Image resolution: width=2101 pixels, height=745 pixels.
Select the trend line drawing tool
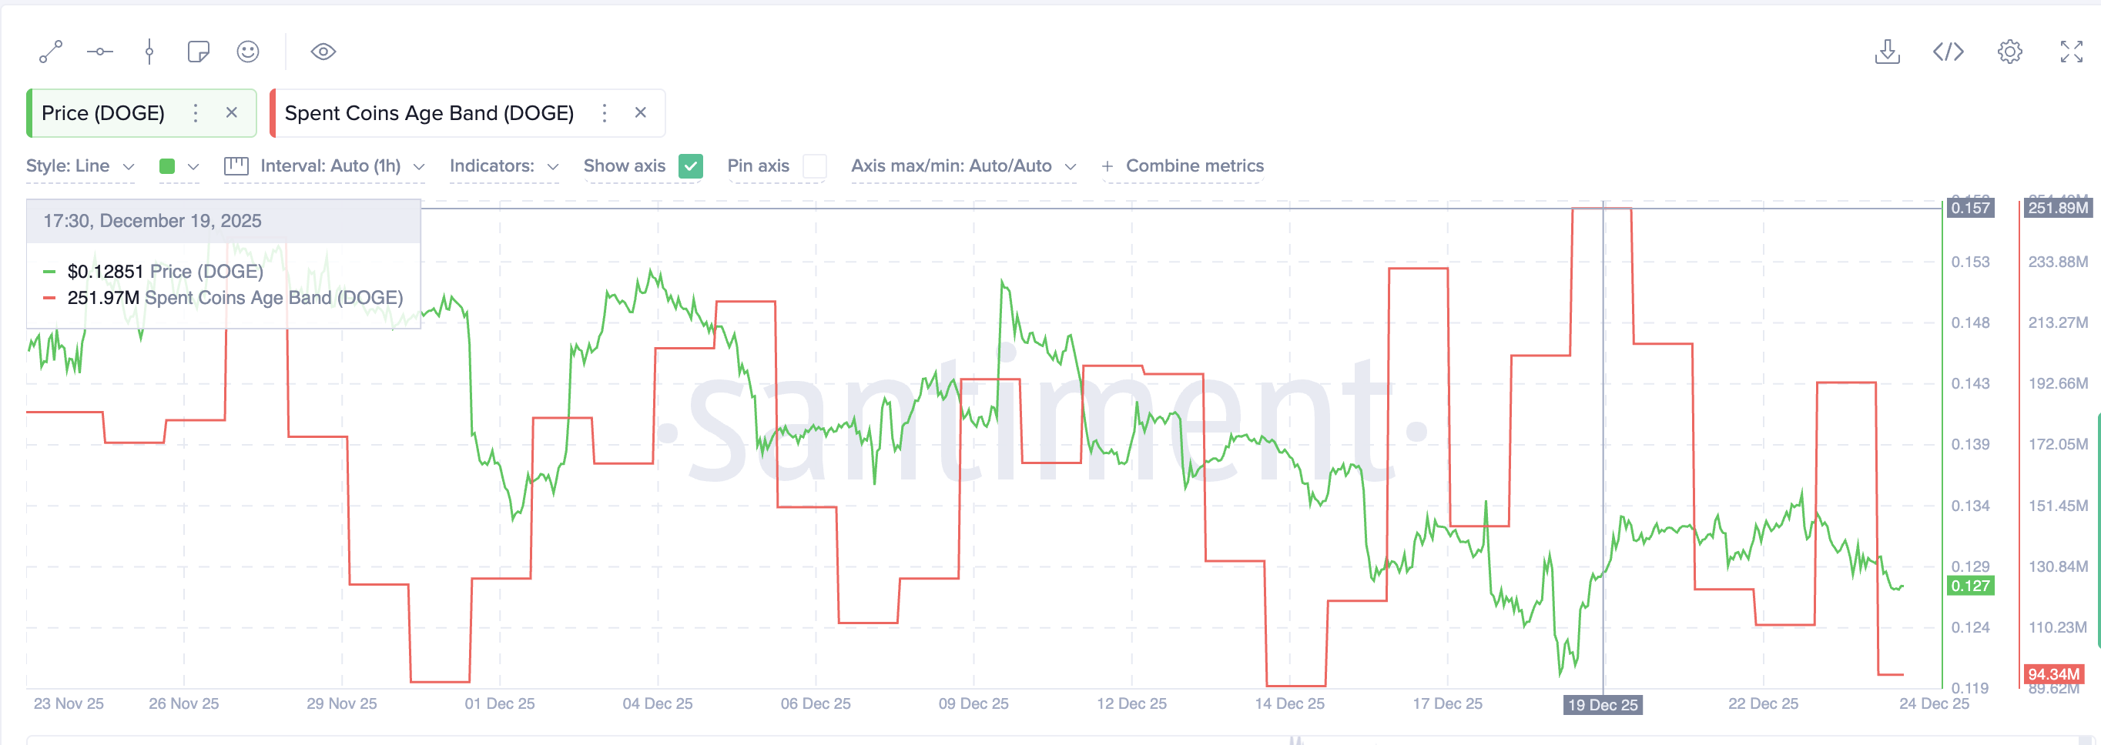[x=51, y=52]
